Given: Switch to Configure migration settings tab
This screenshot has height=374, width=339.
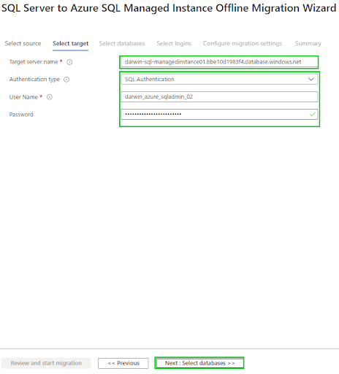Looking at the screenshot, I should click(x=243, y=44).
